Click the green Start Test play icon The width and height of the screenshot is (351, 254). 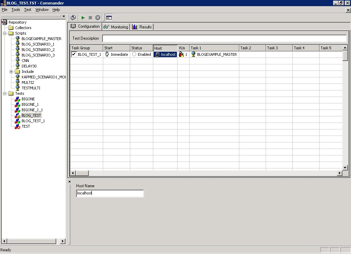click(83, 18)
